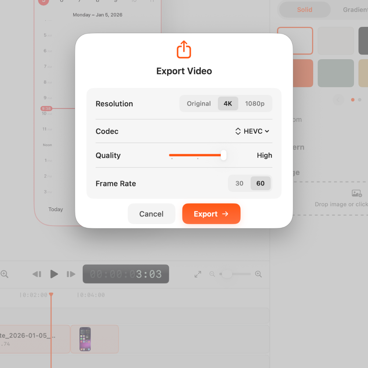Step back one frame

click(37, 274)
